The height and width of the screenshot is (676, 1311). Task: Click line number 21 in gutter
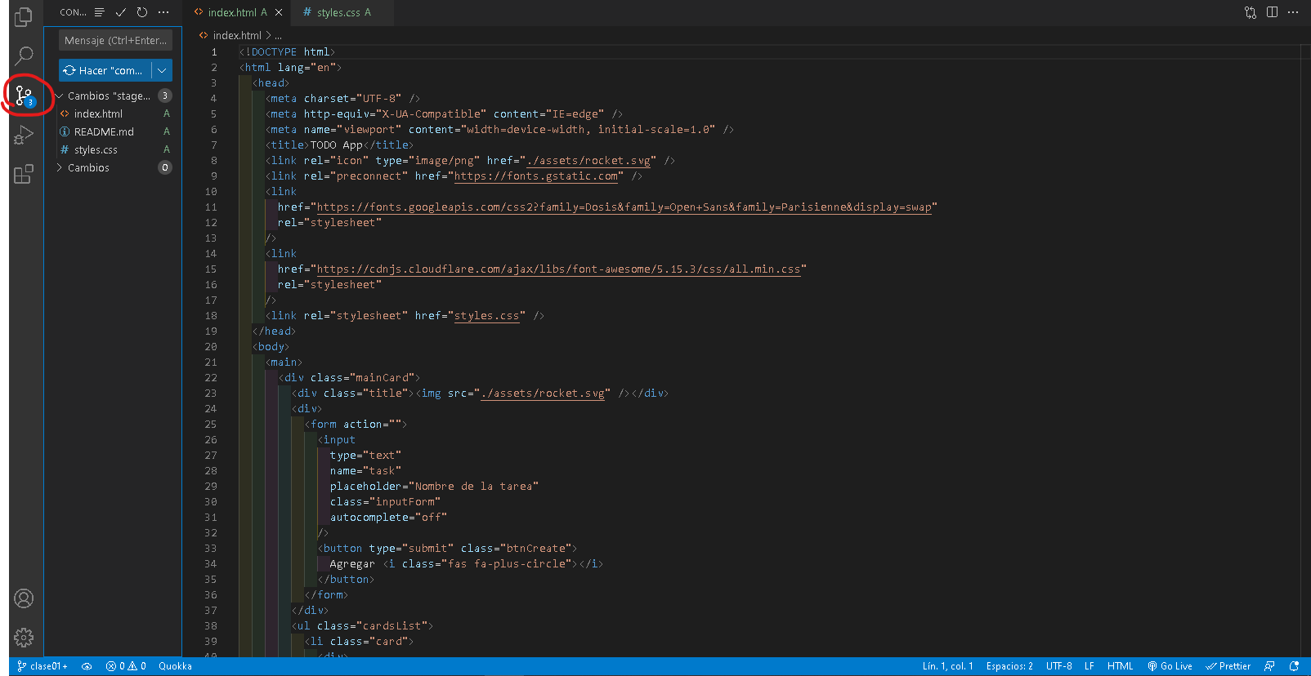pos(211,362)
